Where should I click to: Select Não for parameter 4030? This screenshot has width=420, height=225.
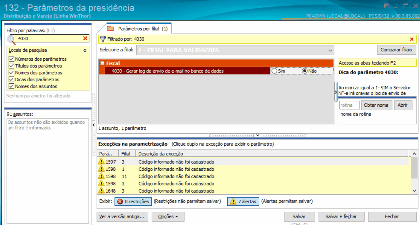[305, 71]
